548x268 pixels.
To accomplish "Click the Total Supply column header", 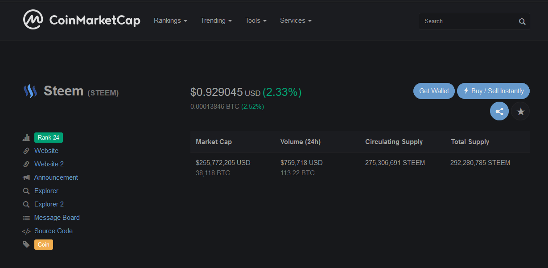I will tap(470, 142).
